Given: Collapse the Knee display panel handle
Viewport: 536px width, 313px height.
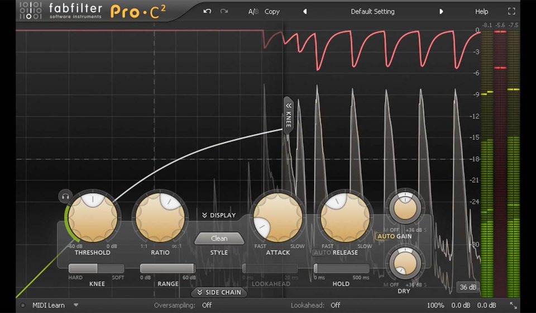Looking at the screenshot, I should 288,115.
